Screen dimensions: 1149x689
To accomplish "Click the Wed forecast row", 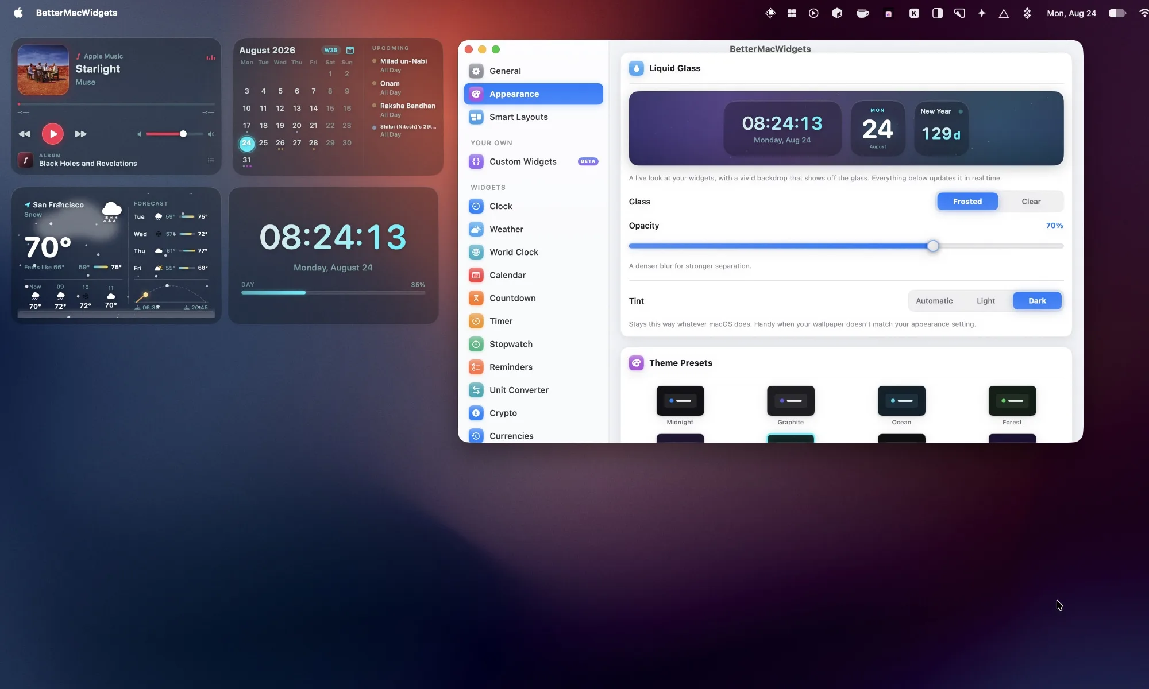I will pos(171,234).
